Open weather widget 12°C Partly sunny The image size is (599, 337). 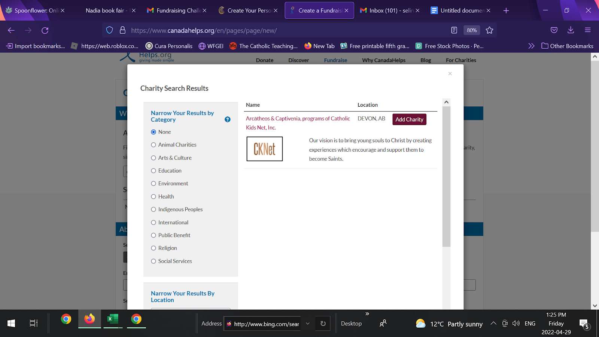(449, 324)
